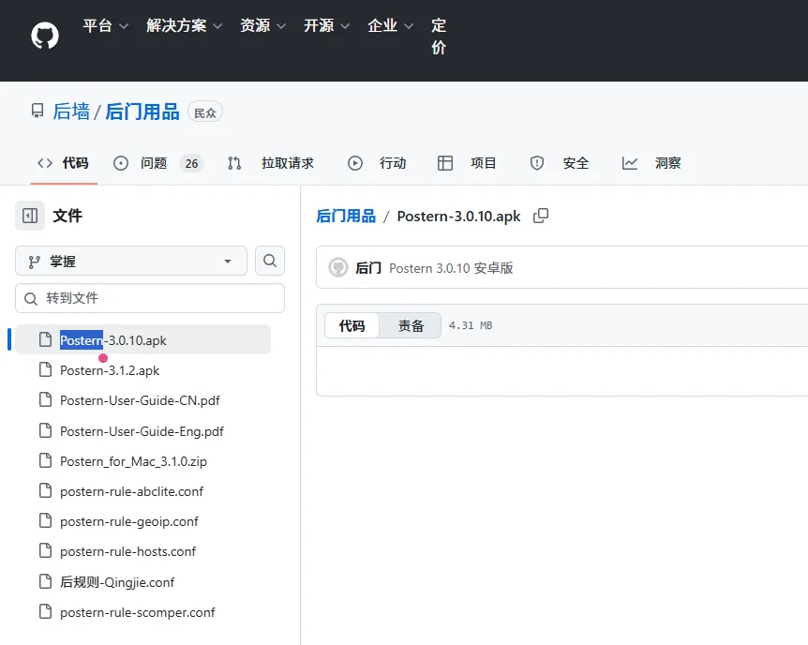Click the 民众 badge next to repo name
The image size is (808, 645).
tap(204, 112)
